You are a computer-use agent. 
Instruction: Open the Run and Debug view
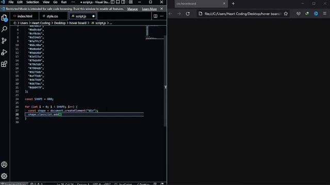[4, 52]
